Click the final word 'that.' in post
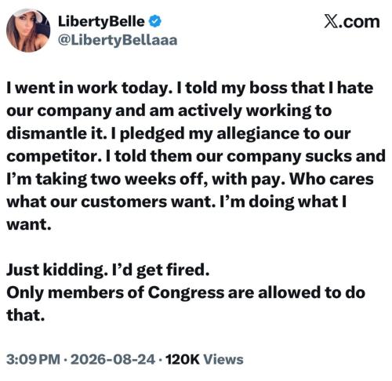This screenshot has height=381, width=392. click(x=25, y=315)
